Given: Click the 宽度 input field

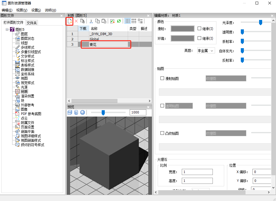Looking at the screenshot, I should click(197, 172).
